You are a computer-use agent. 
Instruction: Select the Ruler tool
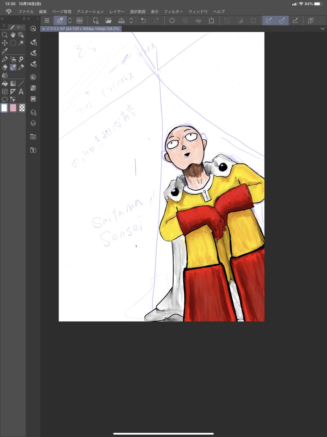pyautogui.click(x=13, y=91)
